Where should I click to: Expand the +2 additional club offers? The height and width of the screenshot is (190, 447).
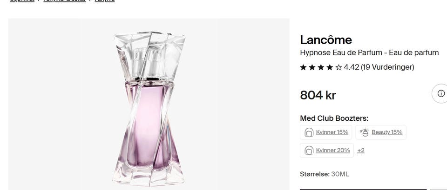(360, 151)
